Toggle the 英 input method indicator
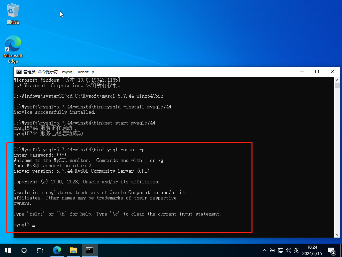Screen dimensions: 342x257 (x=296, y=250)
